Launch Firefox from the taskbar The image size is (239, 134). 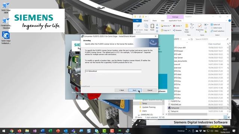point(19,131)
